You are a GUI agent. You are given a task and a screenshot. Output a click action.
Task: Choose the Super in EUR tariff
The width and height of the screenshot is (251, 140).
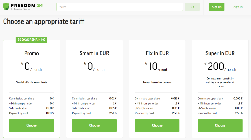point(220,125)
